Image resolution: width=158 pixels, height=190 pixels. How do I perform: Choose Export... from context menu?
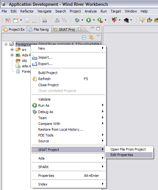click(x=68, y=64)
